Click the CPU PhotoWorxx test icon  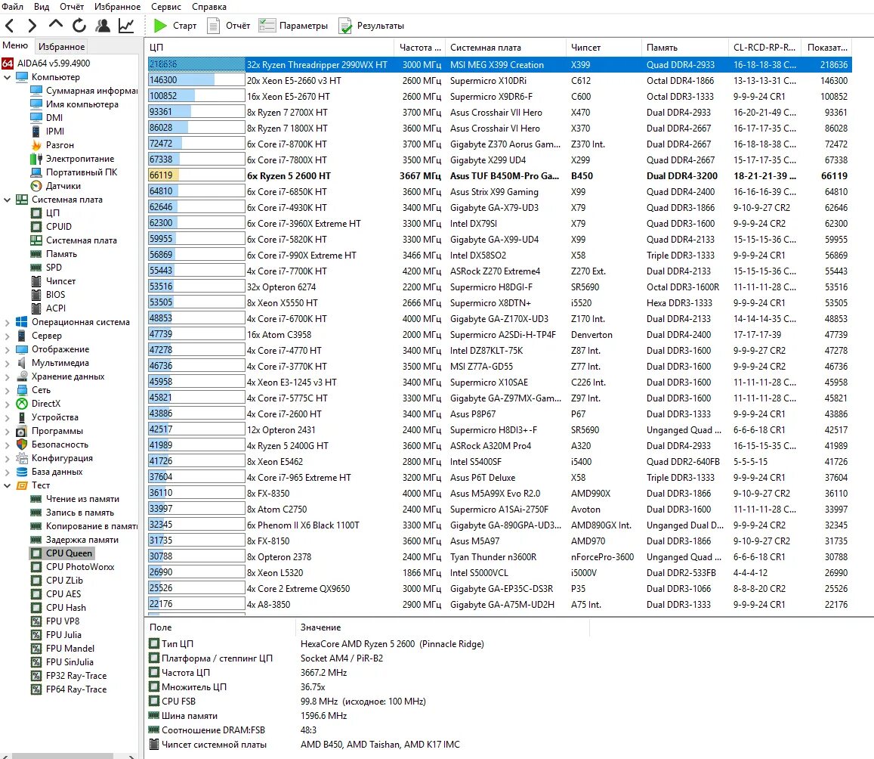36,567
